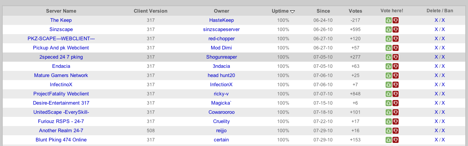Screen dimensions: 468x146
Task: Downvote the Endacia server
Action: [x=396, y=66]
